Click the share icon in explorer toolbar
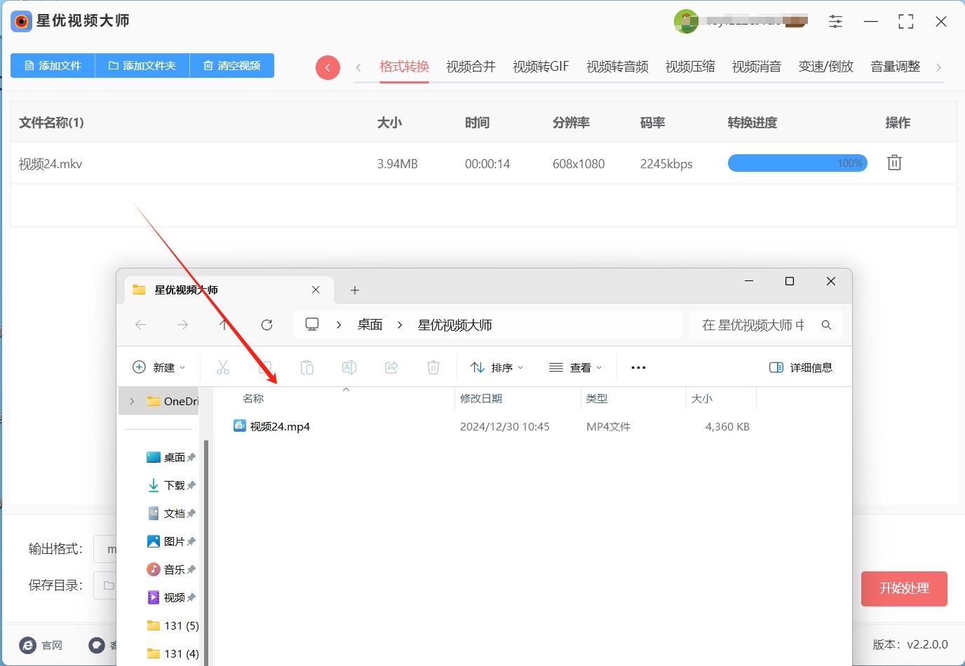This screenshot has width=965, height=666. 391,367
